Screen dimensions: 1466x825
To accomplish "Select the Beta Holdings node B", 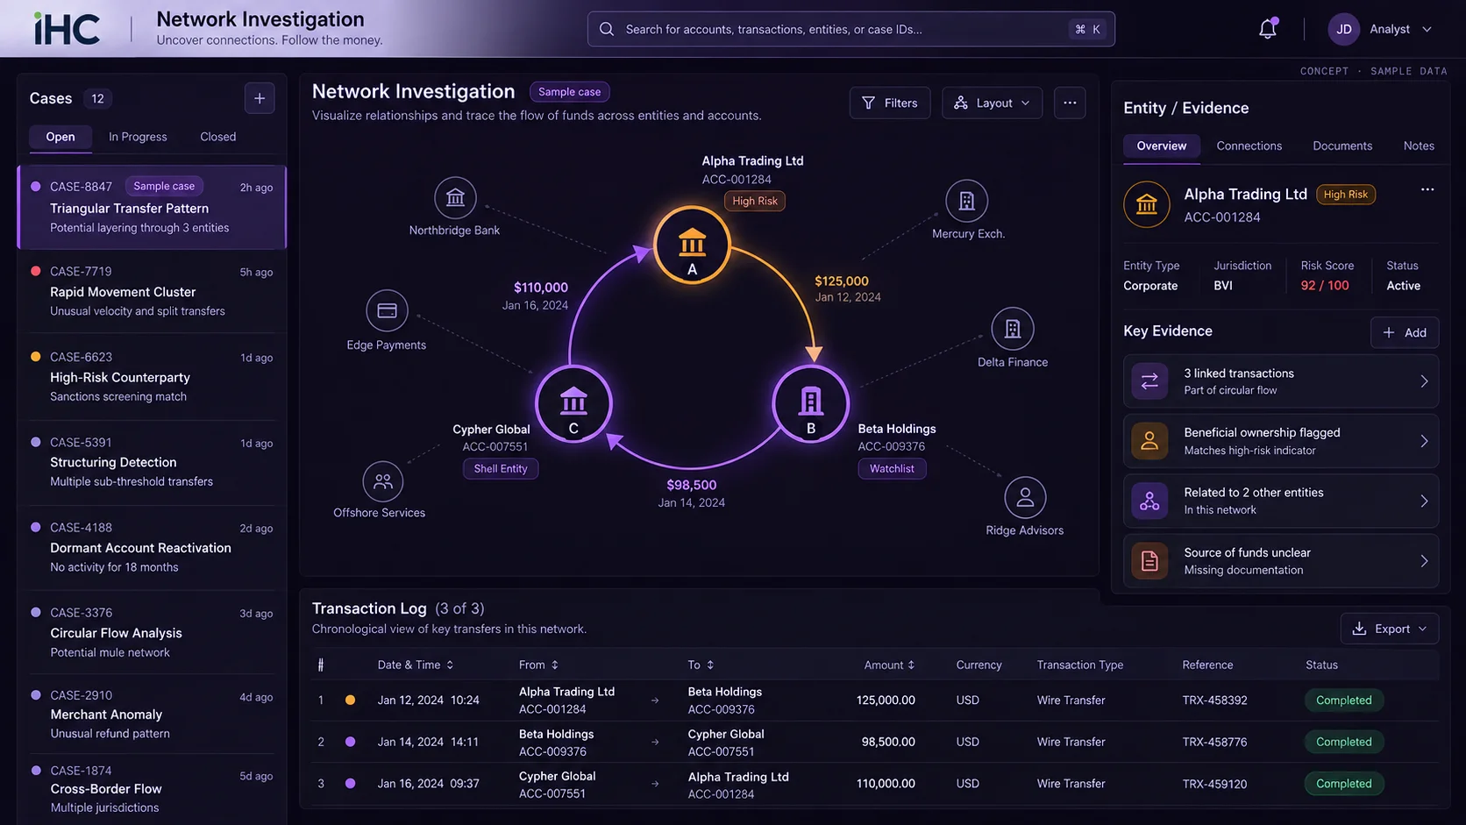I will 811,404.
